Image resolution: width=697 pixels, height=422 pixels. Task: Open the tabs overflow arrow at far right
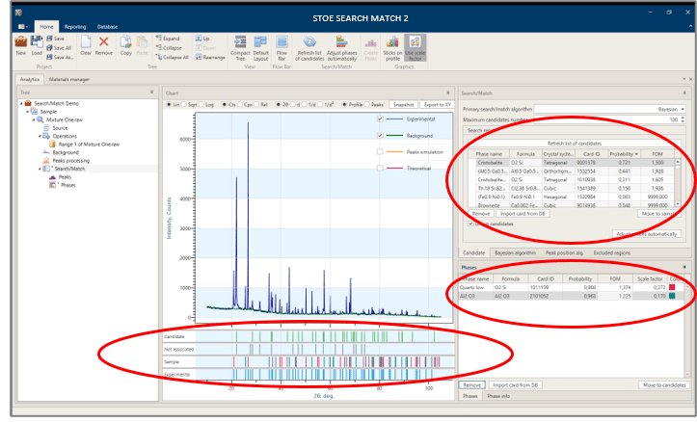click(684, 79)
